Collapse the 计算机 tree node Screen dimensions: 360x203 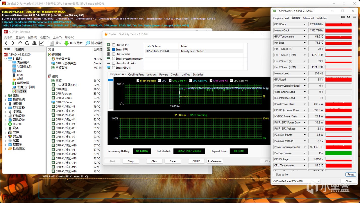[x=6, y=59]
